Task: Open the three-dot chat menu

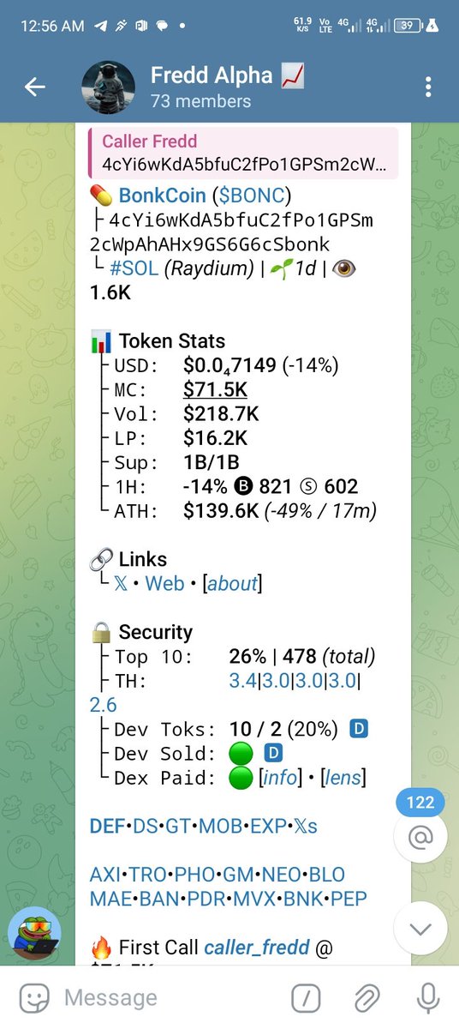Action: pos(428,87)
